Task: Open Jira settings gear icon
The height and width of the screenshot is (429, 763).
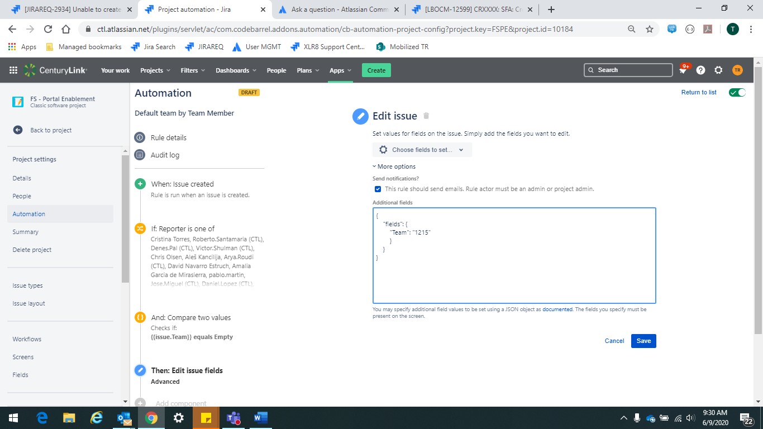Action: click(x=718, y=70)
